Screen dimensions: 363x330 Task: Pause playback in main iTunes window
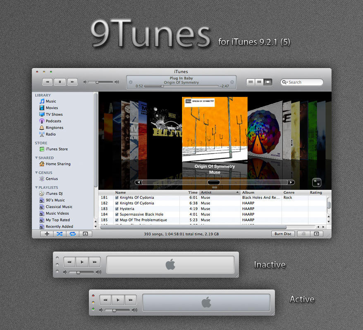pos(60,82)
